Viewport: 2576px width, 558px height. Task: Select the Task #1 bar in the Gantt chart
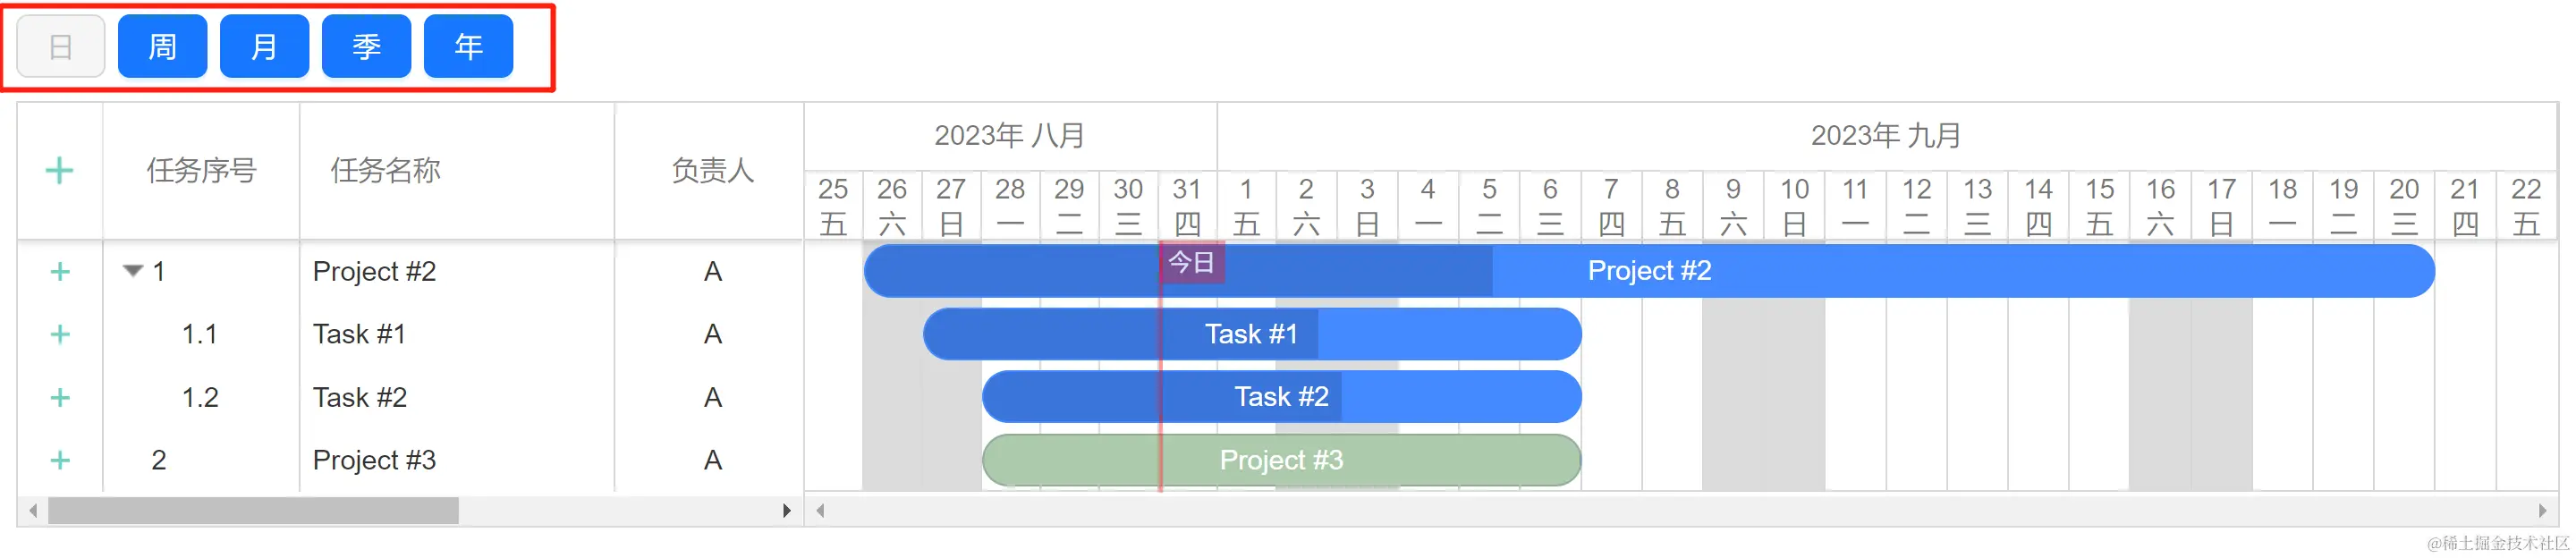(1250, 333)
